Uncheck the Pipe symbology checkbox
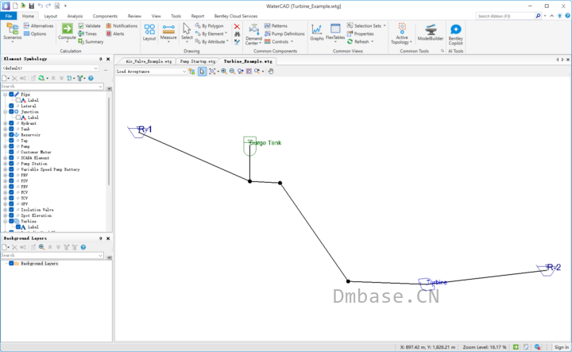The width and height of the screenshot is (572, 352). coord(11,95)
